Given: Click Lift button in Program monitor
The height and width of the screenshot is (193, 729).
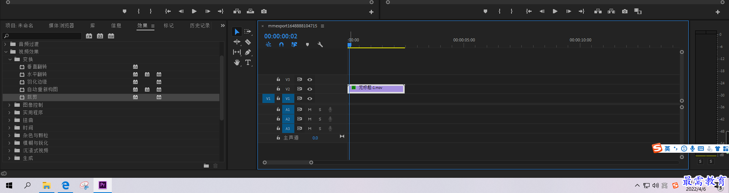Looking at the screenshot, I should click(598, 11).
